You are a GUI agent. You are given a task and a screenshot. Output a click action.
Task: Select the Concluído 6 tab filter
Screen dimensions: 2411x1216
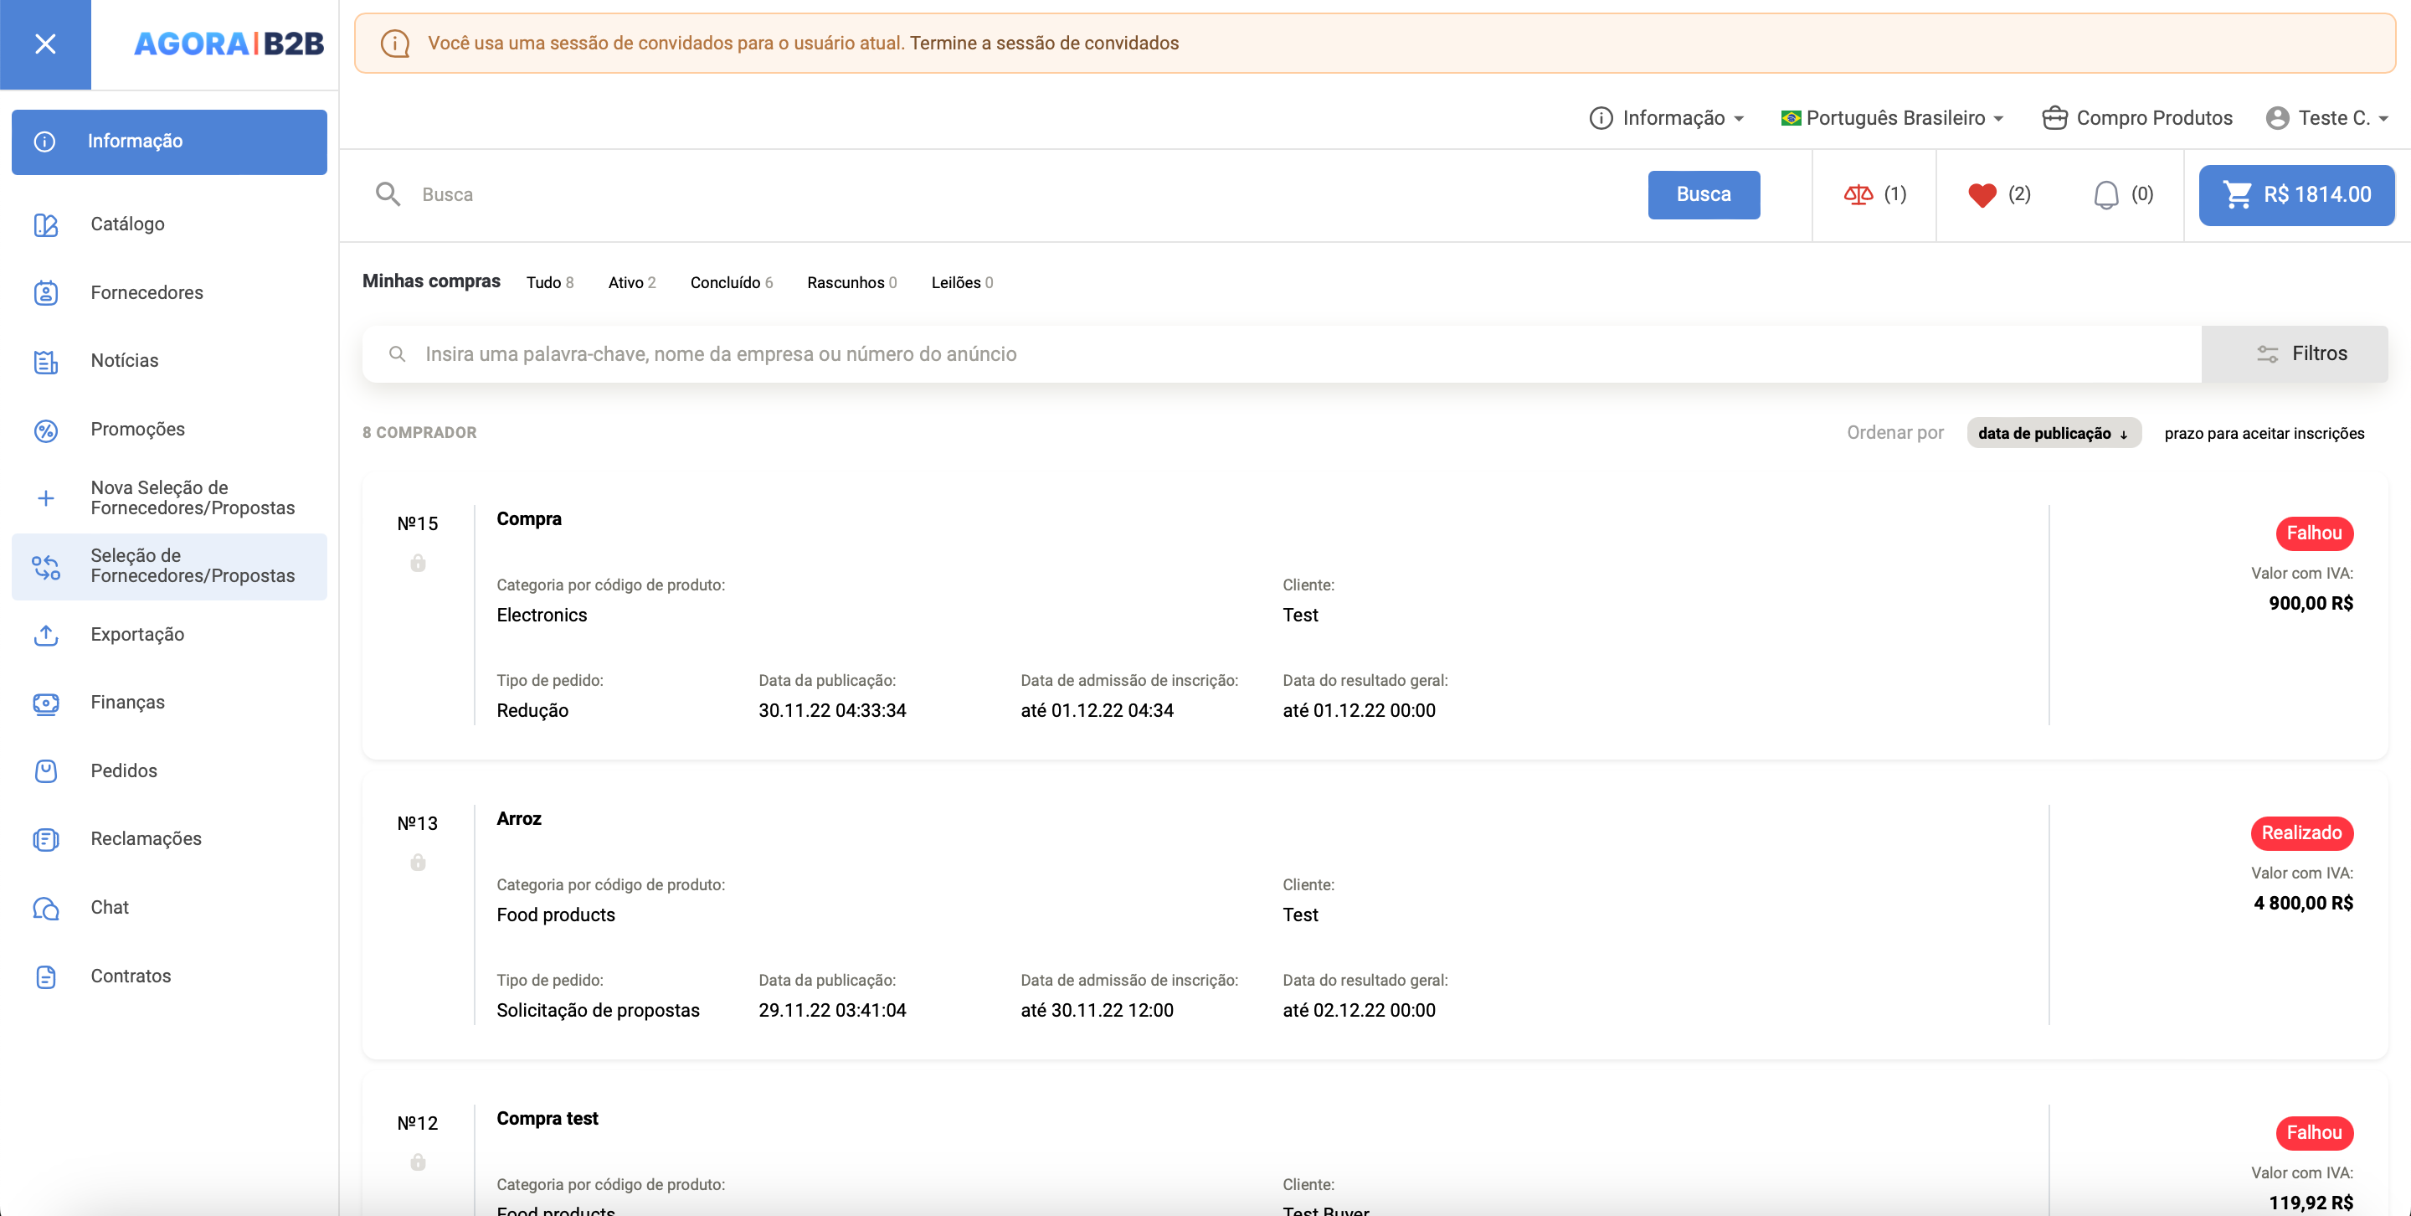(x=730, y=282)
